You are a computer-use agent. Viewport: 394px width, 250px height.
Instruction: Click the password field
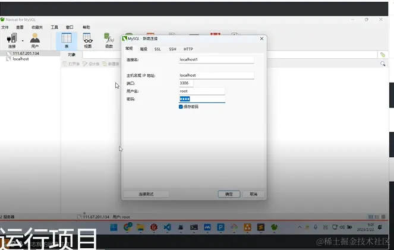tap(202, 99)
